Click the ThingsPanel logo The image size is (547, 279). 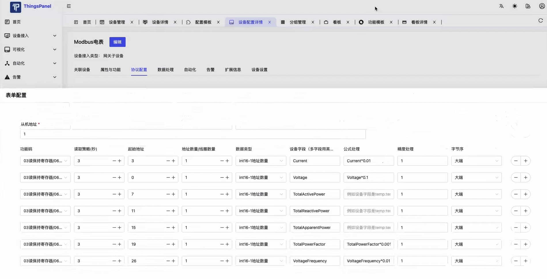click(16, 7)
